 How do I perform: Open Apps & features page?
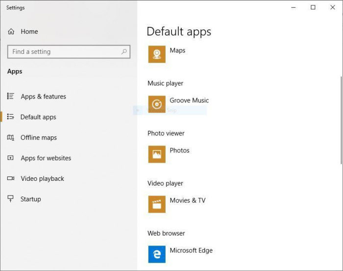(43, 97)
